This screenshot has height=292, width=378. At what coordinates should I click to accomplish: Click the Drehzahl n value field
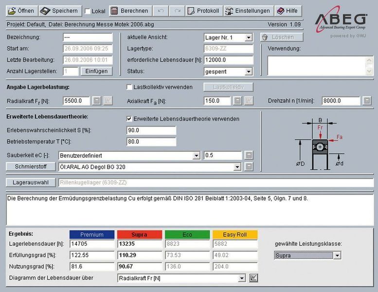(341, 101)
